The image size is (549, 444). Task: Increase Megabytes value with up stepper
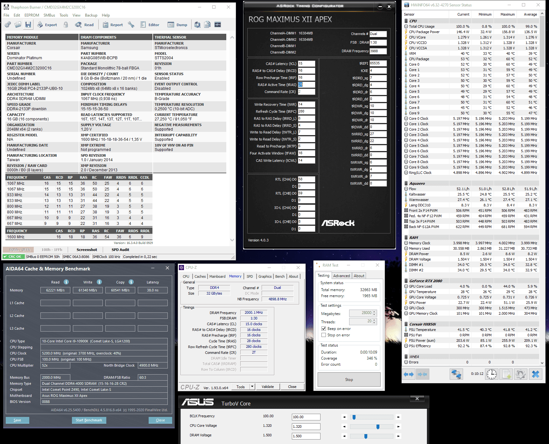374,312
